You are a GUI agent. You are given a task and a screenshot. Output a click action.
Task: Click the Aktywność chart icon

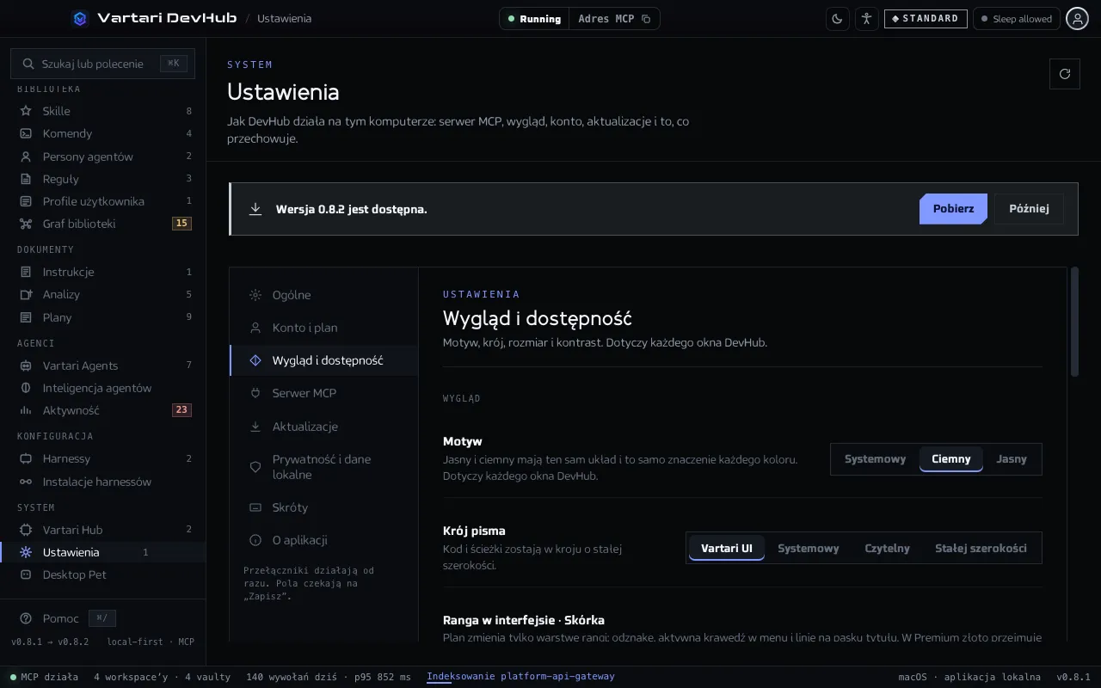coord(26,410)
